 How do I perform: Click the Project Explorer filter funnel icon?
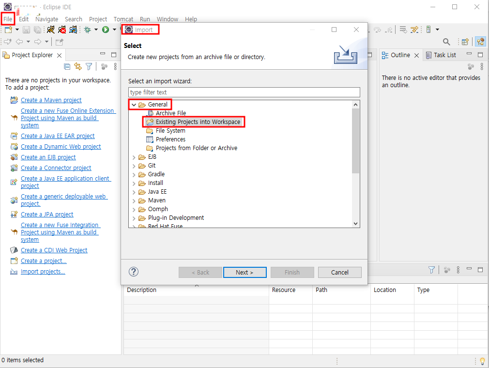[89, 66]
